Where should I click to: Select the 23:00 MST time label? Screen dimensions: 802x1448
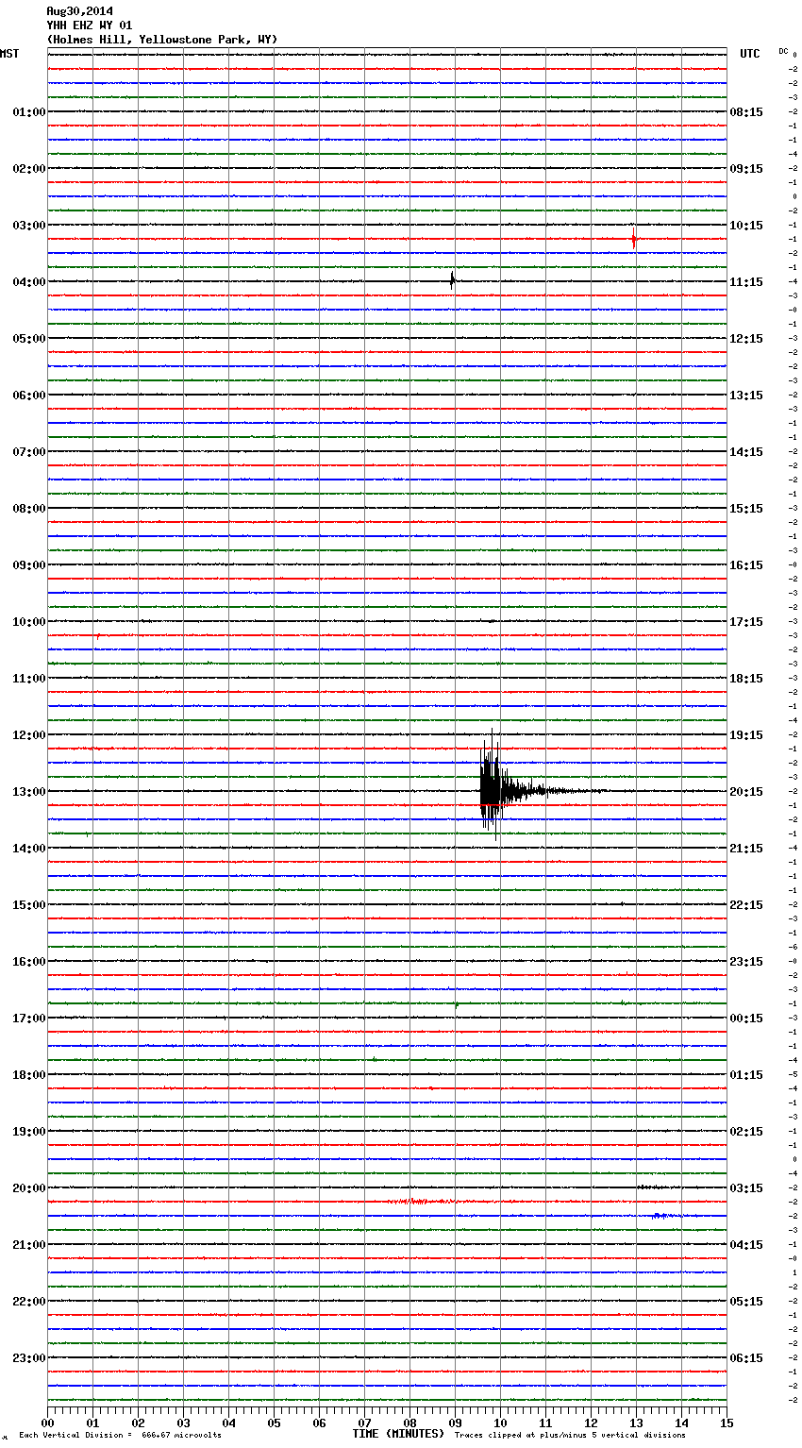pyautogui.click(x=28, y=1358)
